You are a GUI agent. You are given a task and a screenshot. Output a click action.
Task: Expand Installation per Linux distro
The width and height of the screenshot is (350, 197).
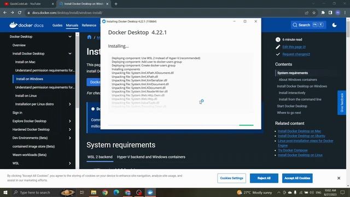(x=70, y=104)
